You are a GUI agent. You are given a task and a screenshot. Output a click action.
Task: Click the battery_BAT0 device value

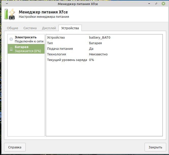[x=100, y=38]
